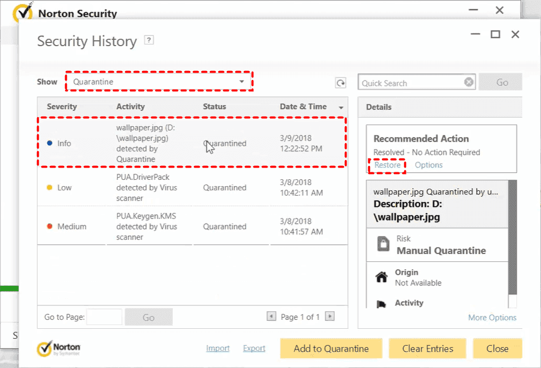541x368 pixels.
Task: Click the refresh icon beside Show dropdown
Action: point(340,83)
